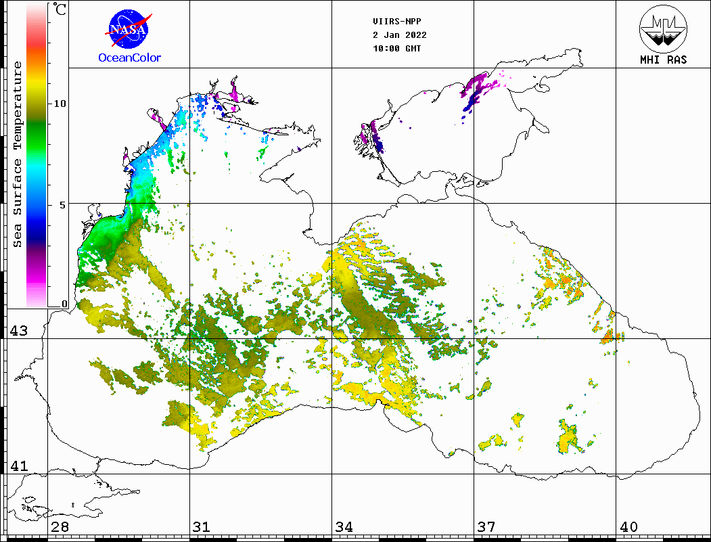Image resolution: width=711 pixels, height=542 pixels.
Task: Click the 10 tick label on scale
Action: pos(60,104)
